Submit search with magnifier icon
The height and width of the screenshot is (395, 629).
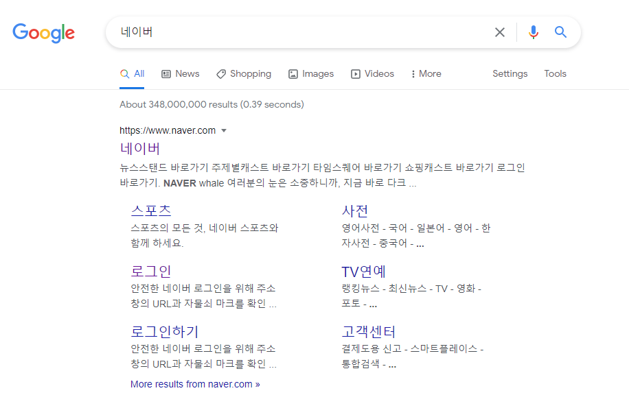pyautogui.click(x=560, y=32)
